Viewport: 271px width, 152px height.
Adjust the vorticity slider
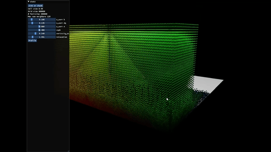41,33
